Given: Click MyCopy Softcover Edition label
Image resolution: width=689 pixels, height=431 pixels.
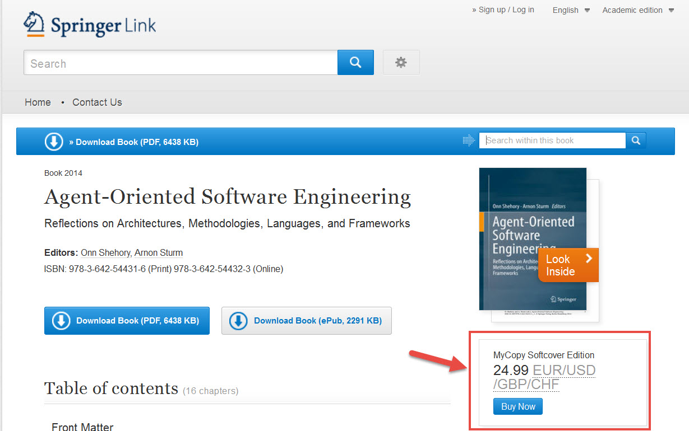Looking at the screenshot, I should pos(544,355).
